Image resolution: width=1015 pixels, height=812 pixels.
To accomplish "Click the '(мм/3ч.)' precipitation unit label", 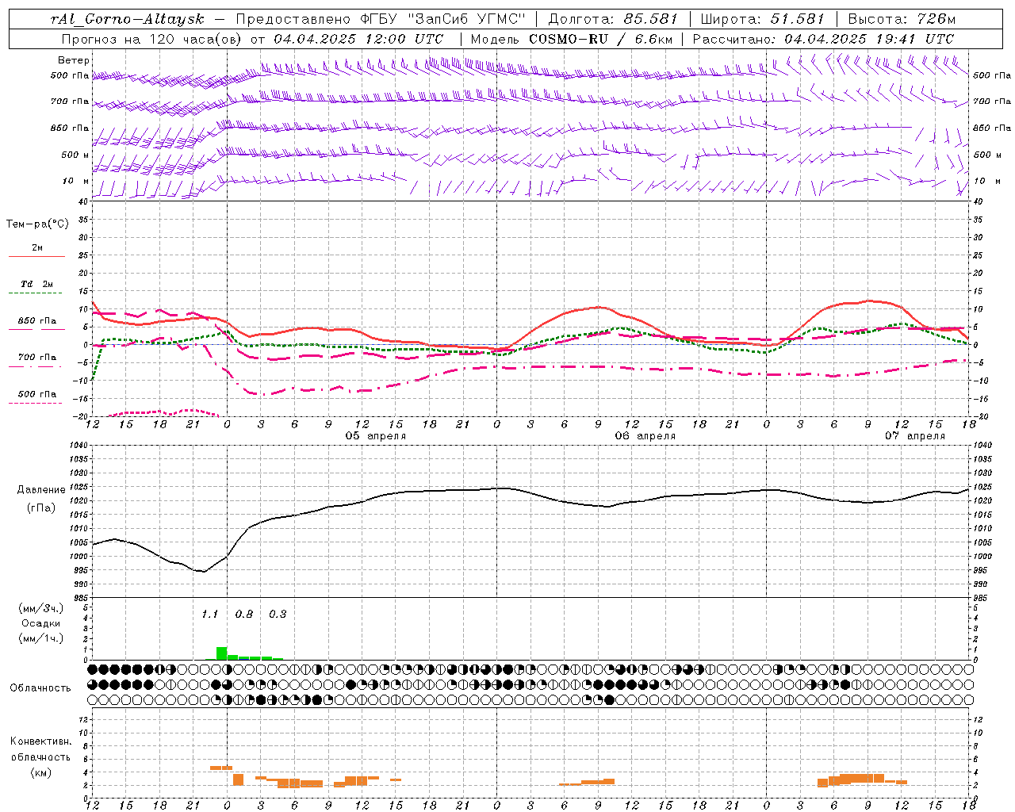I will 41,608.
